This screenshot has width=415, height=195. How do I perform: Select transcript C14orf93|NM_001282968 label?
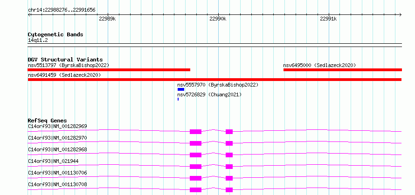point(57,149)
